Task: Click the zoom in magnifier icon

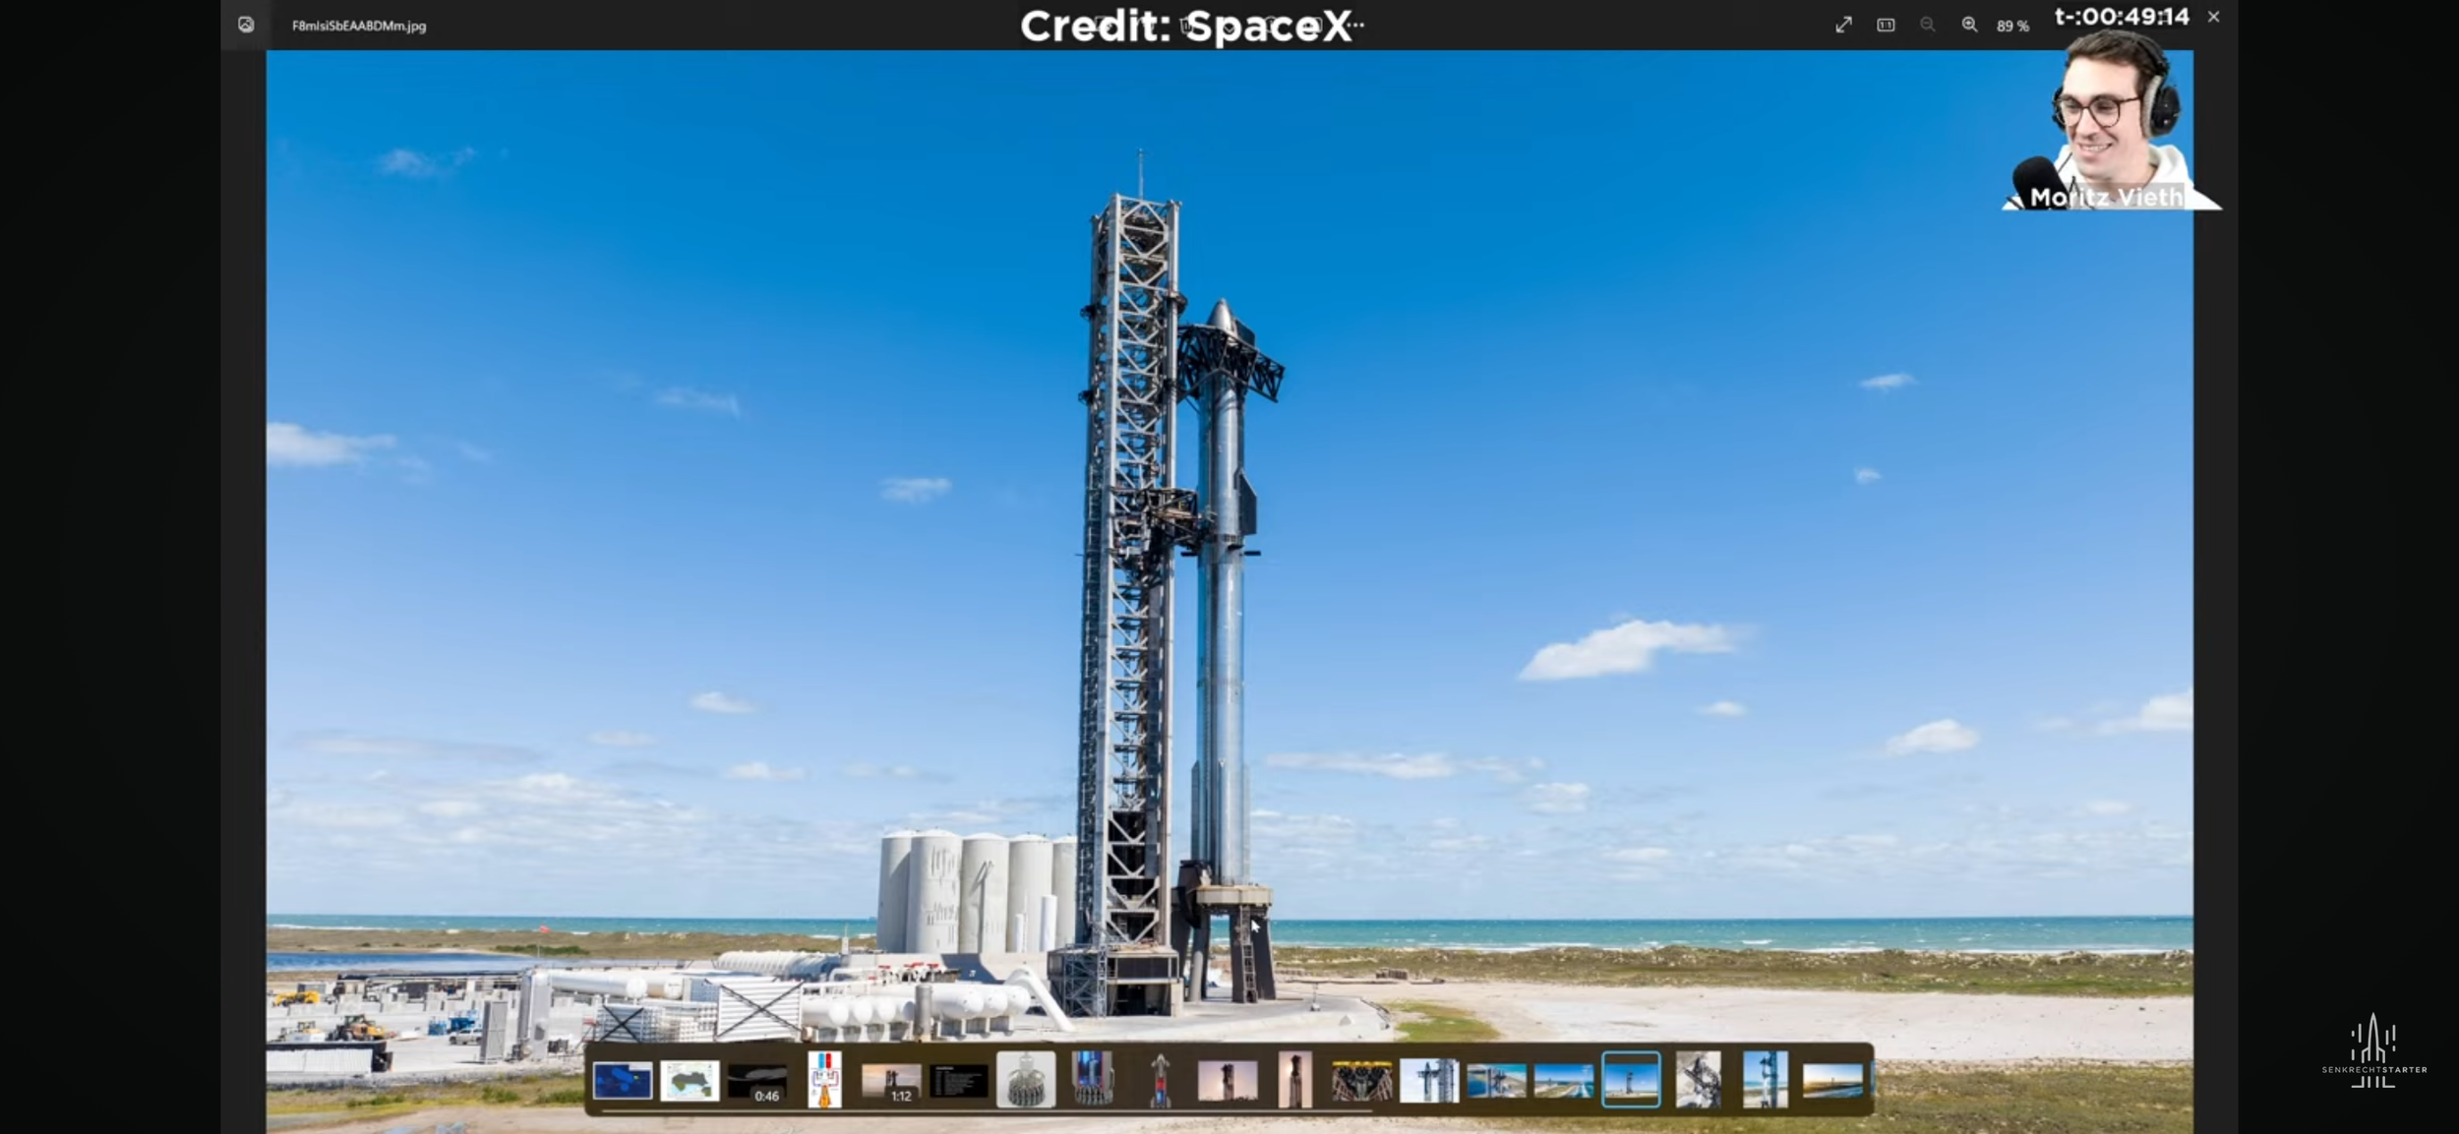Action: click(x=1969, y=25)
